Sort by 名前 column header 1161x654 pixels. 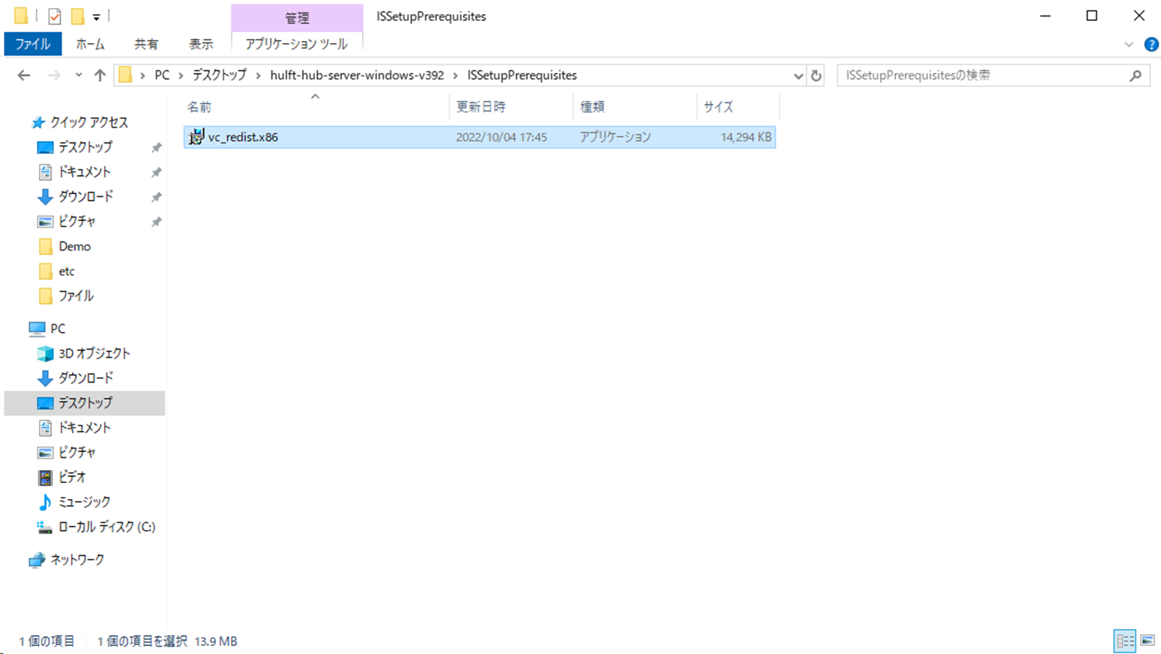pyautogui.click(x=316, y=107)
